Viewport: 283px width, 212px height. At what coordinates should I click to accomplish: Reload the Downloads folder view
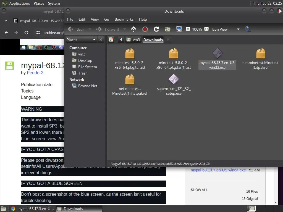coord(156,29)
